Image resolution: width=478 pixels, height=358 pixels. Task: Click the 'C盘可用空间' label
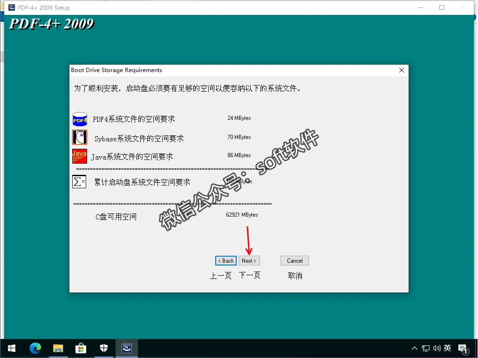coord(116,217)
